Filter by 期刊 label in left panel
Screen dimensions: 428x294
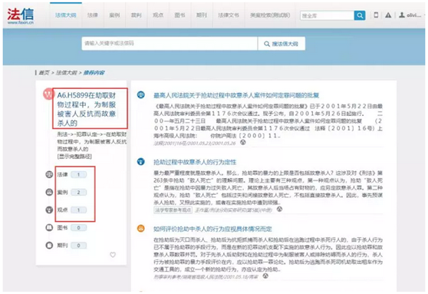click(x=62, y=246)
